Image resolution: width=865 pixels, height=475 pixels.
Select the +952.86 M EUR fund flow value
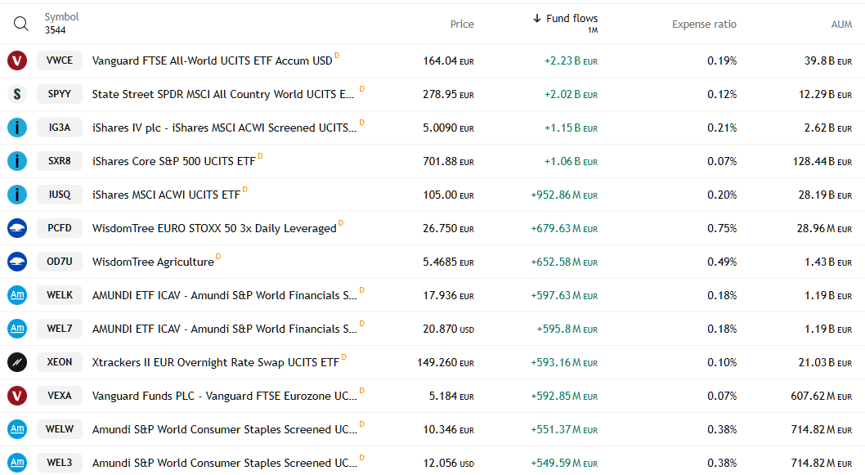coord(564,195)
